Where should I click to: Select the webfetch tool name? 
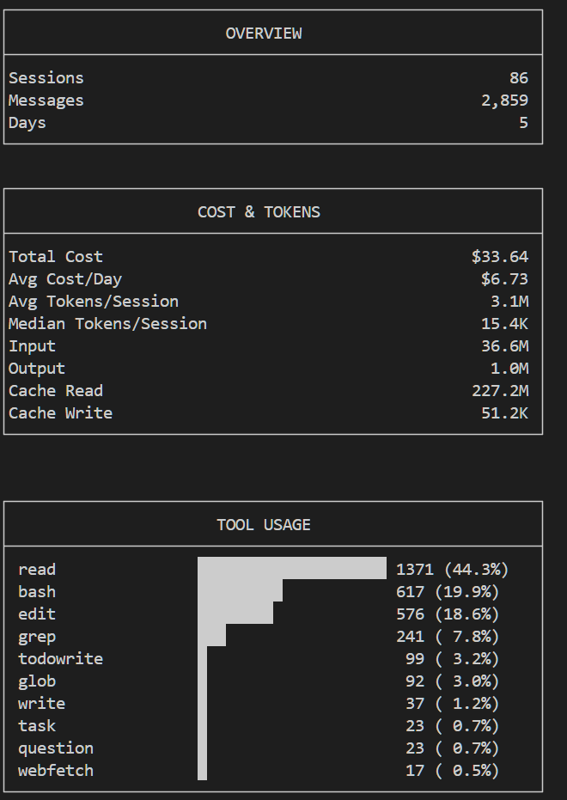56,772
